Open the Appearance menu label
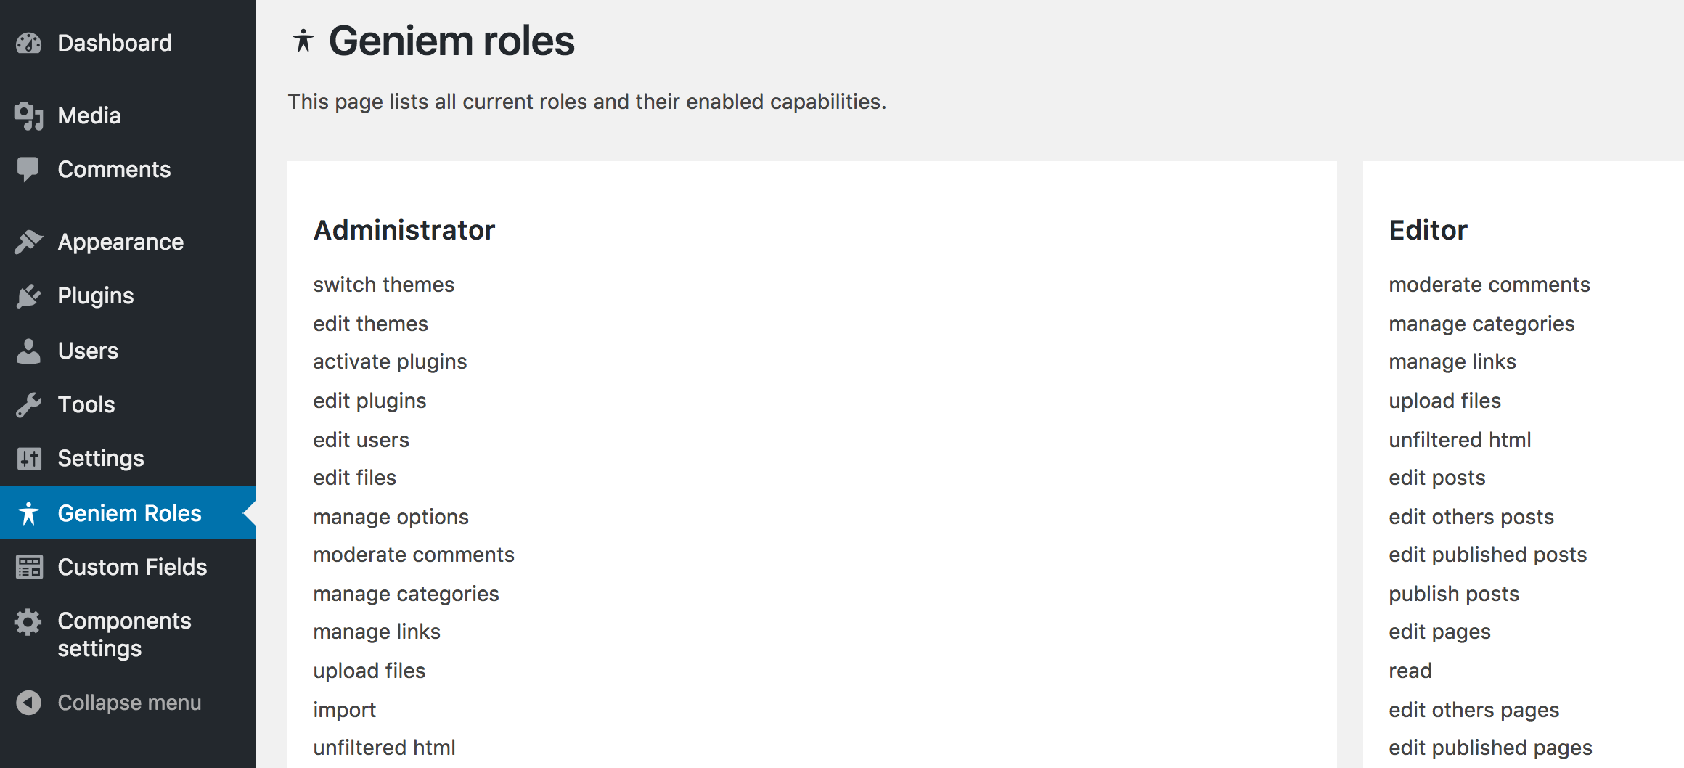Viewport: 1684px width, 768px height. (120, 242)
